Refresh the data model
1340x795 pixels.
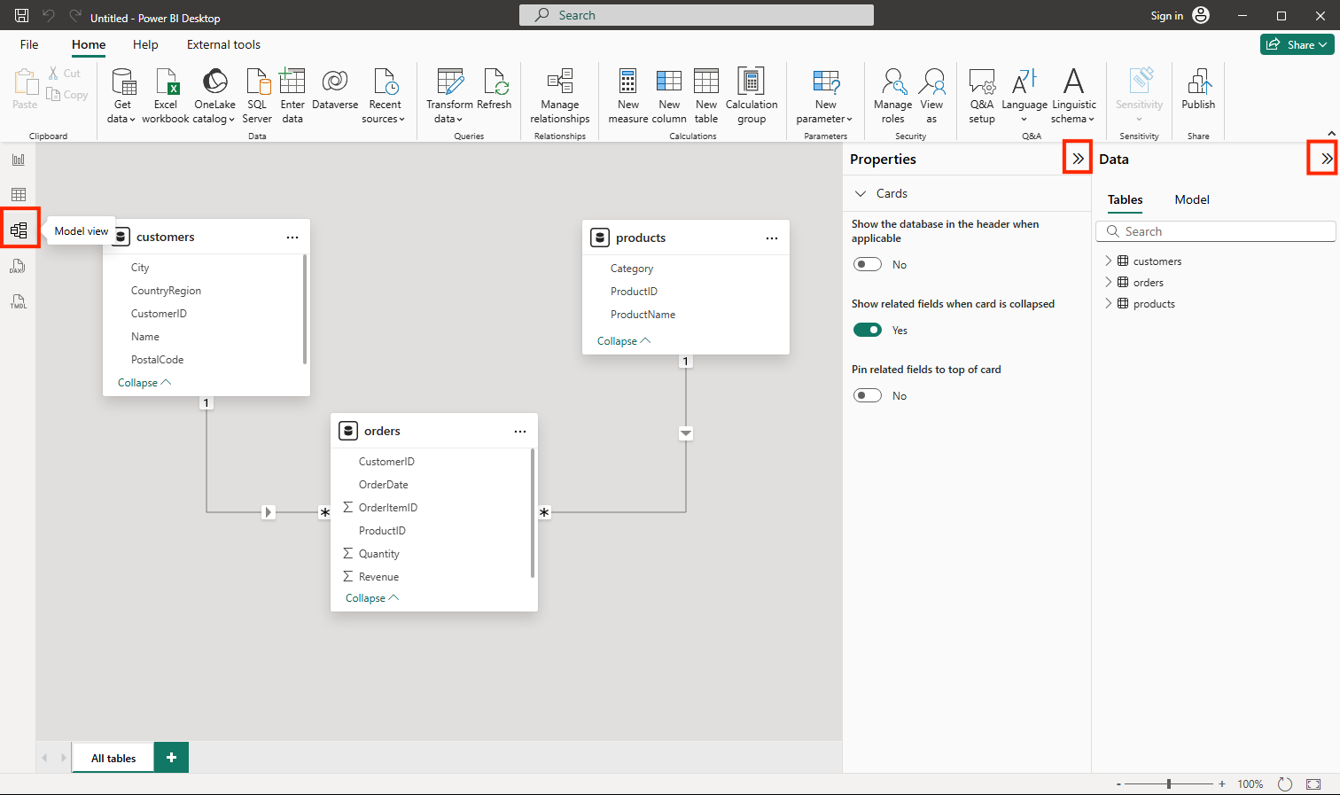495,89
